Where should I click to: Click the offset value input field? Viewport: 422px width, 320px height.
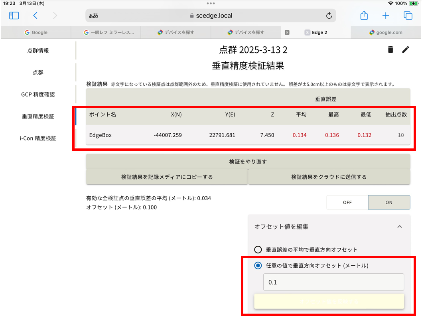coord(333,282)
